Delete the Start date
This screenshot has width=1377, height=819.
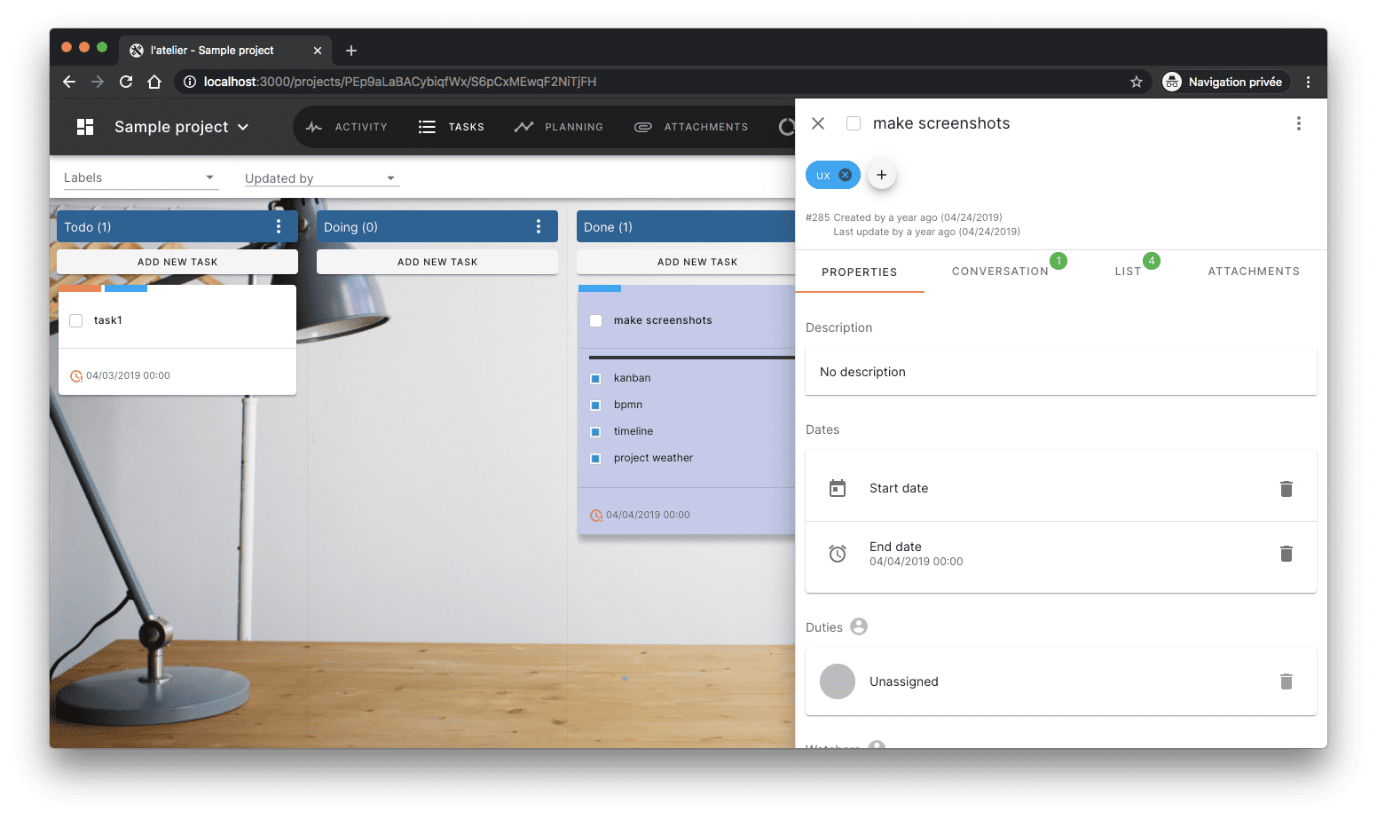coord(1287,489)
